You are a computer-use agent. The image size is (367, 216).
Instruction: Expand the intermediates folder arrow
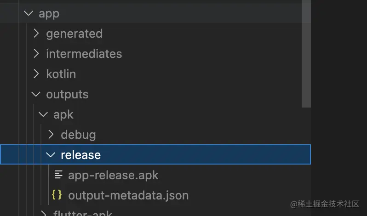click(36, 53)
